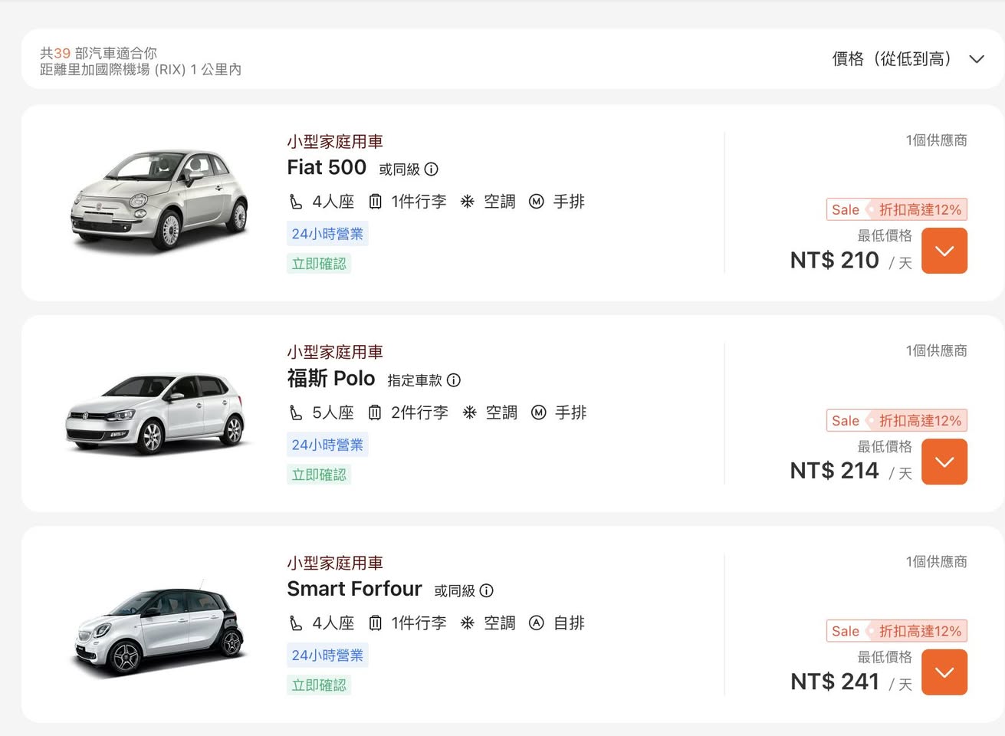Click the Smart Forfour car title
The height and width of the screenshot is (736, 1005).
click(x=354, y=589)
